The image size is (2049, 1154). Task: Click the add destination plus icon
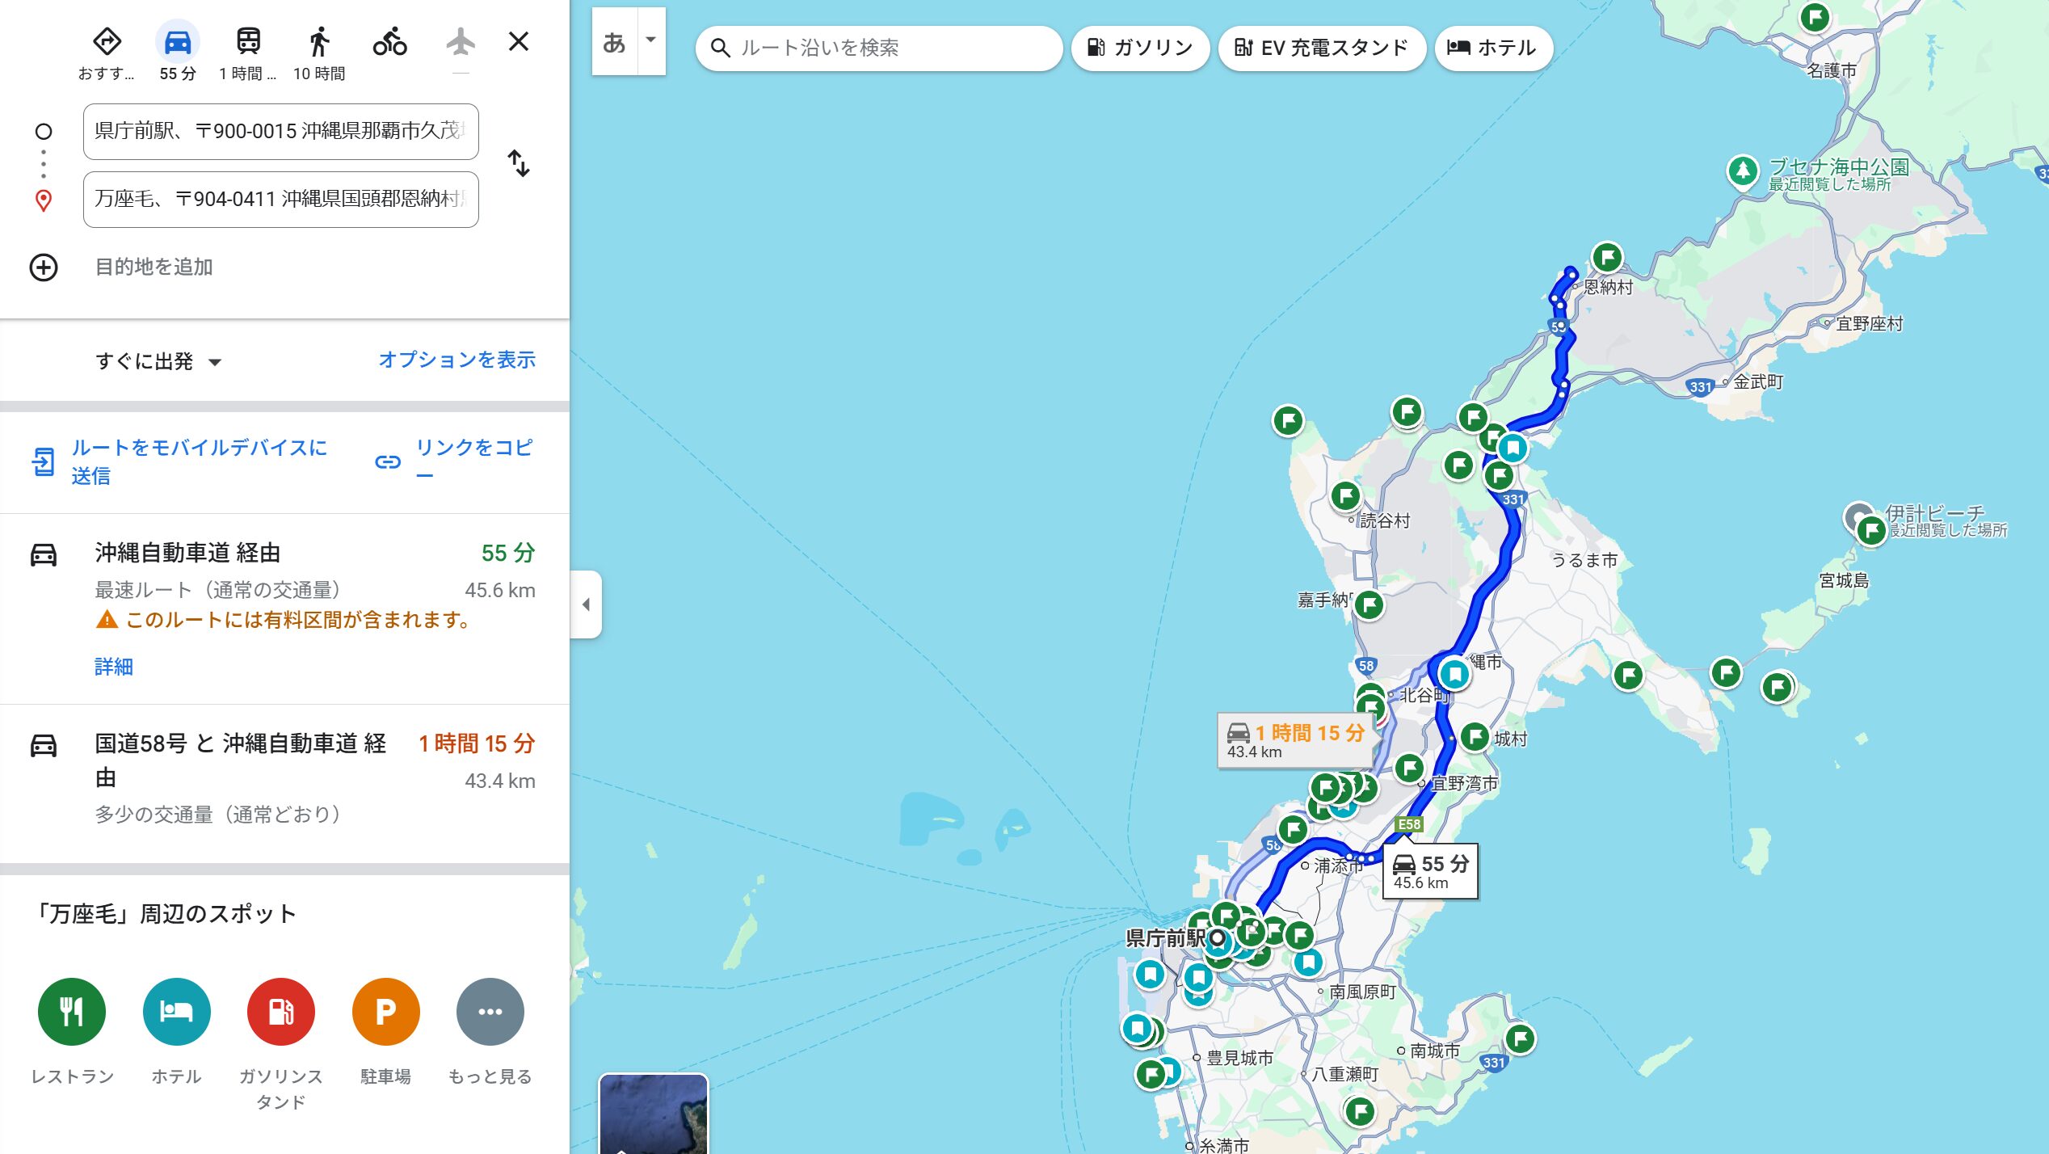point(44,267)
